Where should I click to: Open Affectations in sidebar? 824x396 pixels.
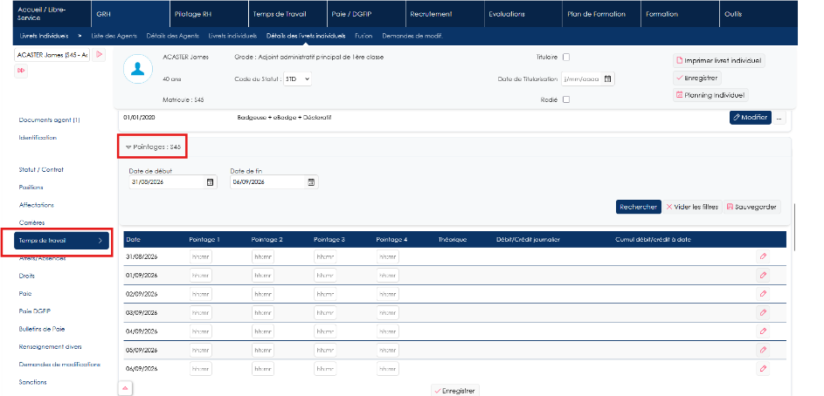point(36,205)
